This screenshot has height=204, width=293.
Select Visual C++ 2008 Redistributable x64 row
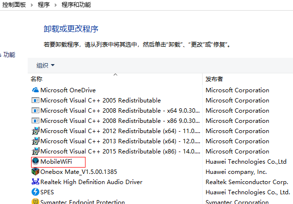tap(120, 111)
